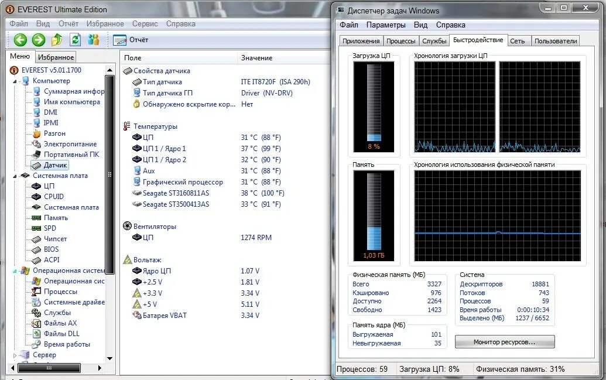
Task: Switch to Процессы tab in Task Manager
Action: (400, 41)
